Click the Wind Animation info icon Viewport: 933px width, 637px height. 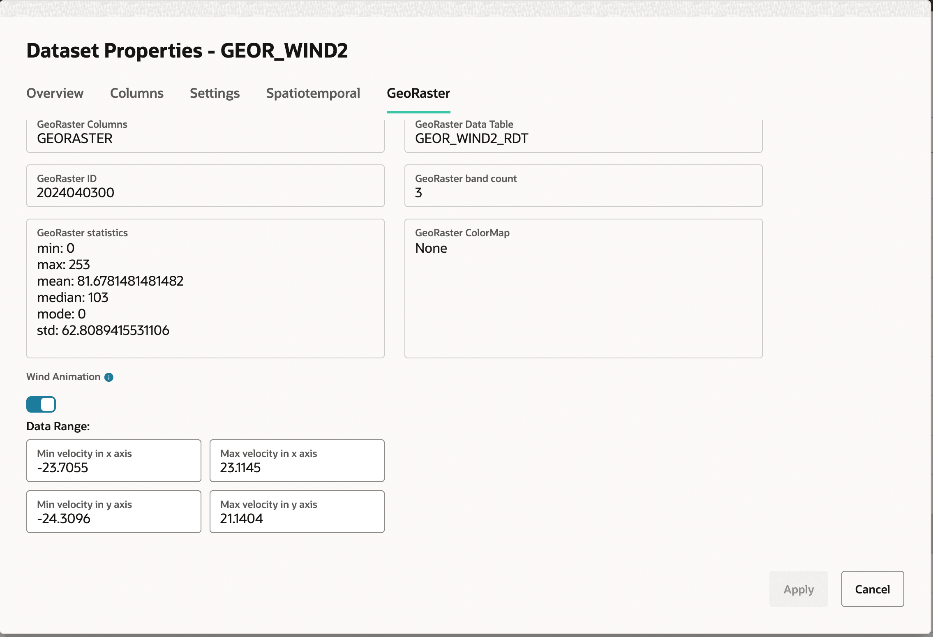click(x=109, y=377)
